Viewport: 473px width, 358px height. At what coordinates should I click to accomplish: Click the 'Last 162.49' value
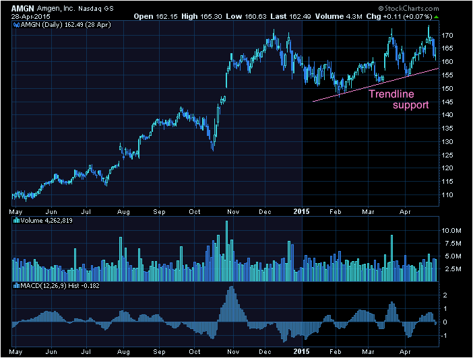click(x=290, y=16)
